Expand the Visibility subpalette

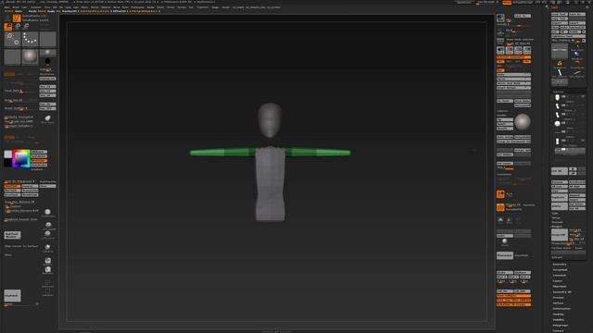point(559,320)
